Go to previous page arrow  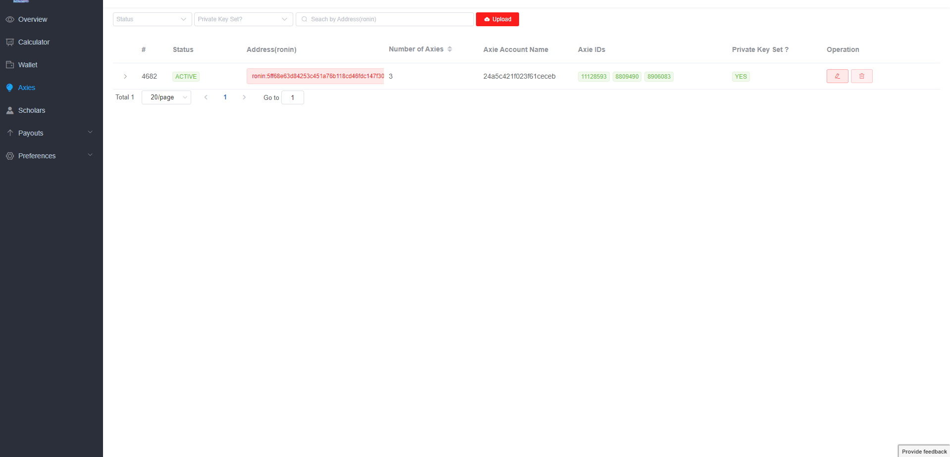206,97
